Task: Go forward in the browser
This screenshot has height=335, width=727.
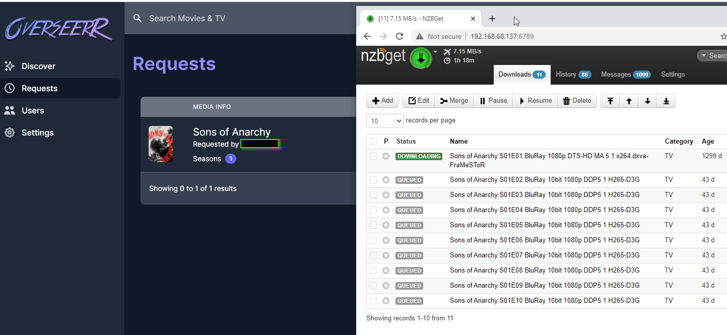Action: pos(383,36)
